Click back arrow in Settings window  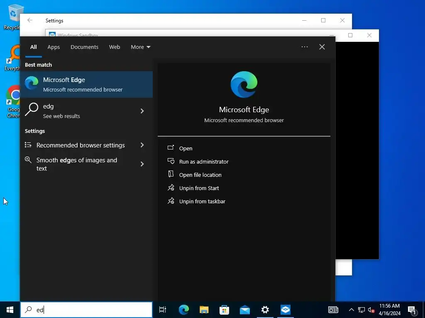click(x=30, y=20)
